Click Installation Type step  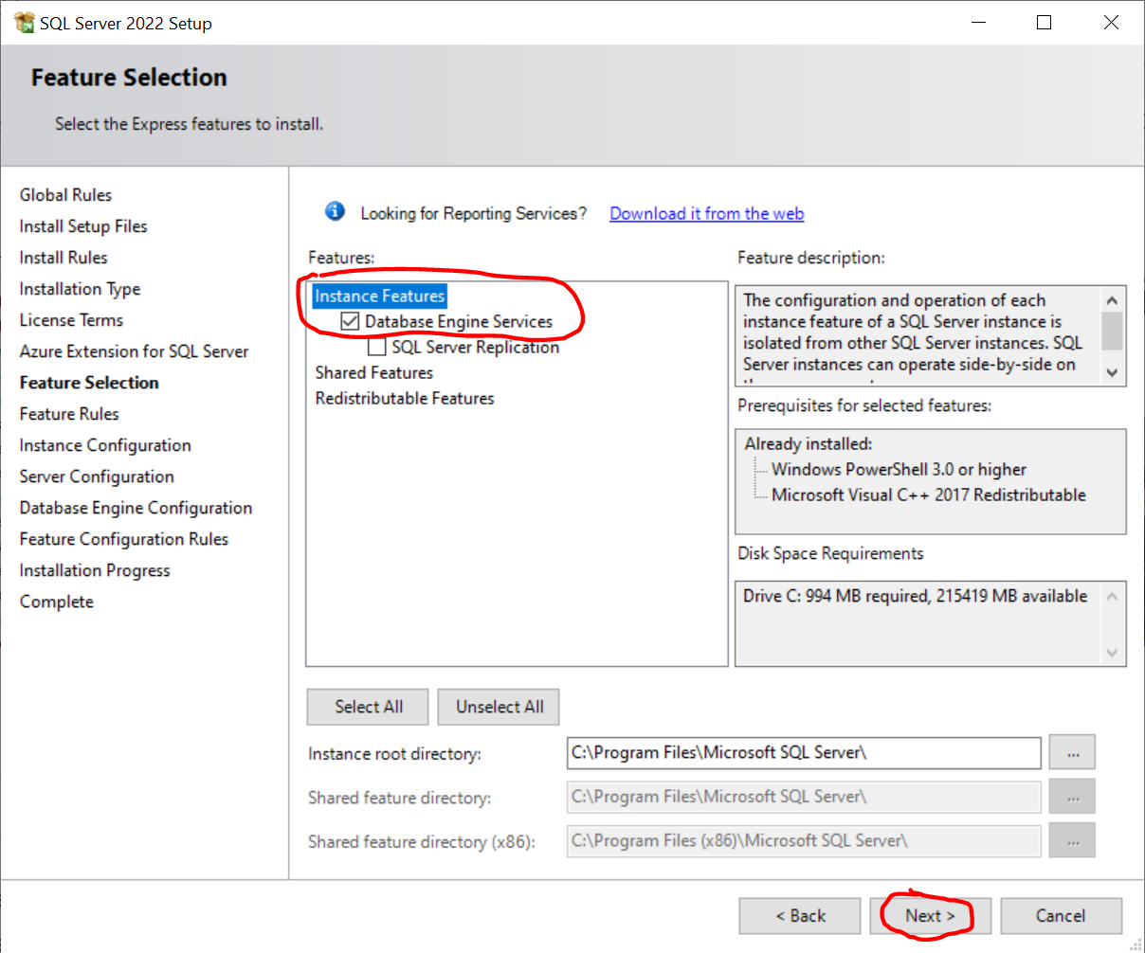pos(80,289)
